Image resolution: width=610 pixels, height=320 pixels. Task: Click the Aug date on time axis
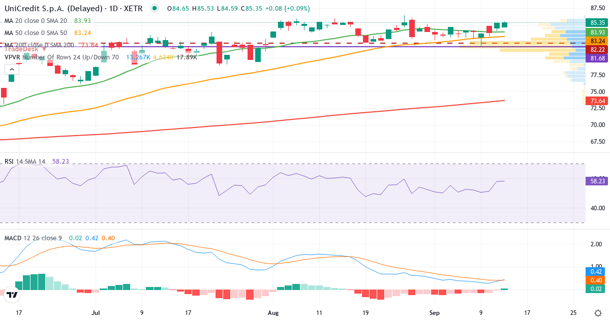pyautogui.click(x=273, y=312)
